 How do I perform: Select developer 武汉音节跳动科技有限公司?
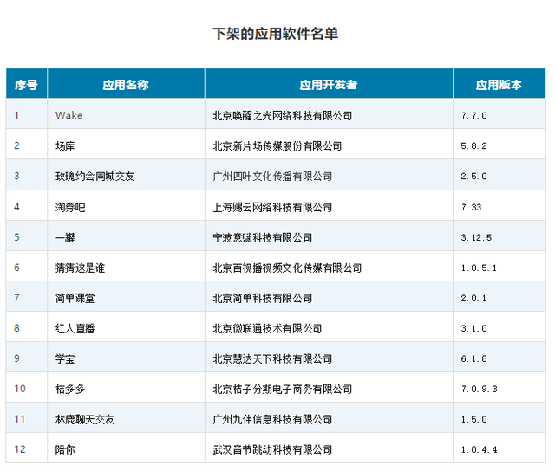[272, 450]
